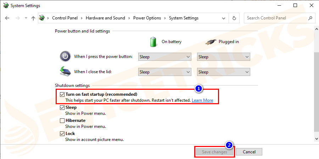Click the up-level arrow icon
The width and height of the screenshot is (319, 159).
click(x=33, y=18)
